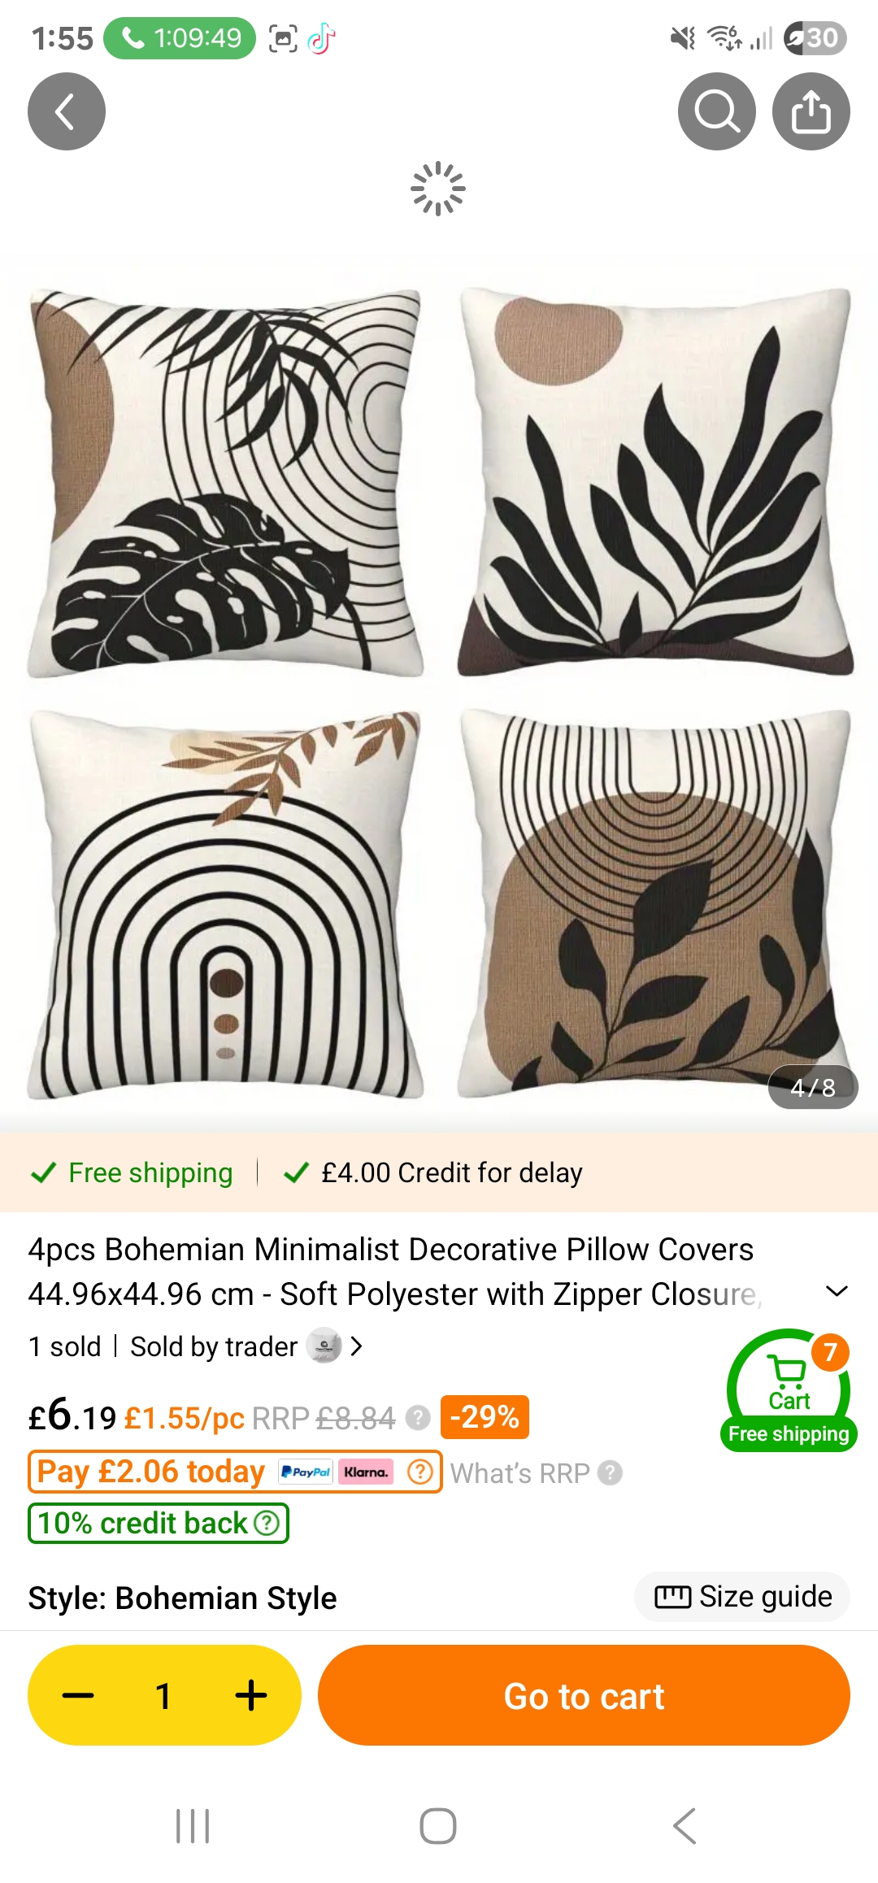Tap the credit back help icon
878x1883 pixels.
tap(267, 1523)
